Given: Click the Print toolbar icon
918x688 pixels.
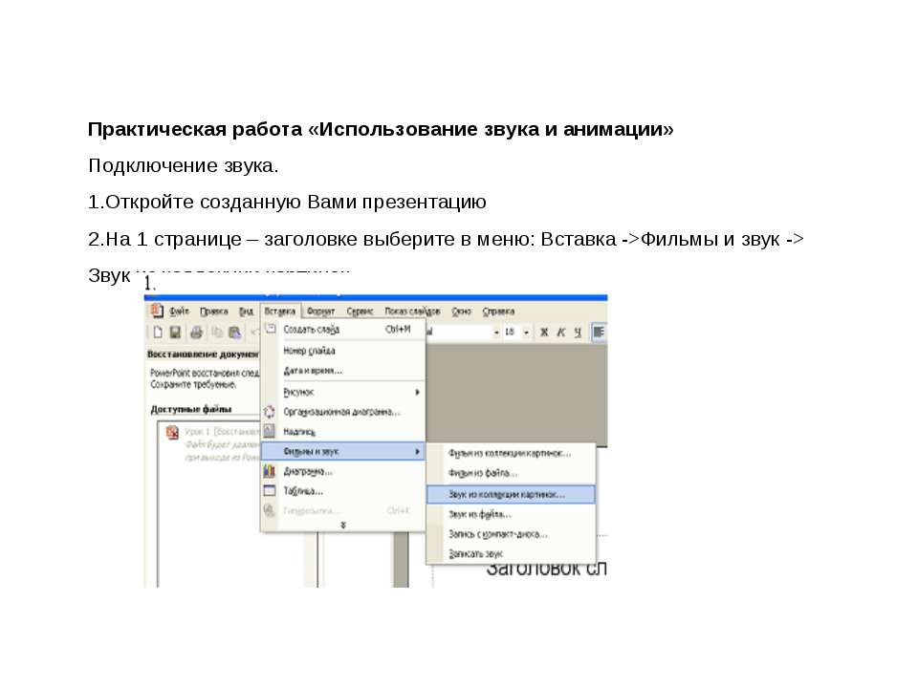Looking at the screenshot, I should pyautogui.click(x=196, y=333).
